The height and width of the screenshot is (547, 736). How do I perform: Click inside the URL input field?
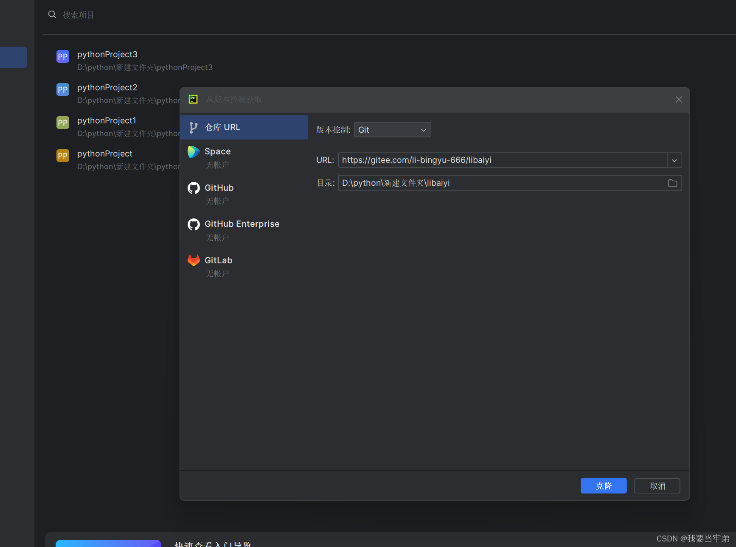[503, 160]
